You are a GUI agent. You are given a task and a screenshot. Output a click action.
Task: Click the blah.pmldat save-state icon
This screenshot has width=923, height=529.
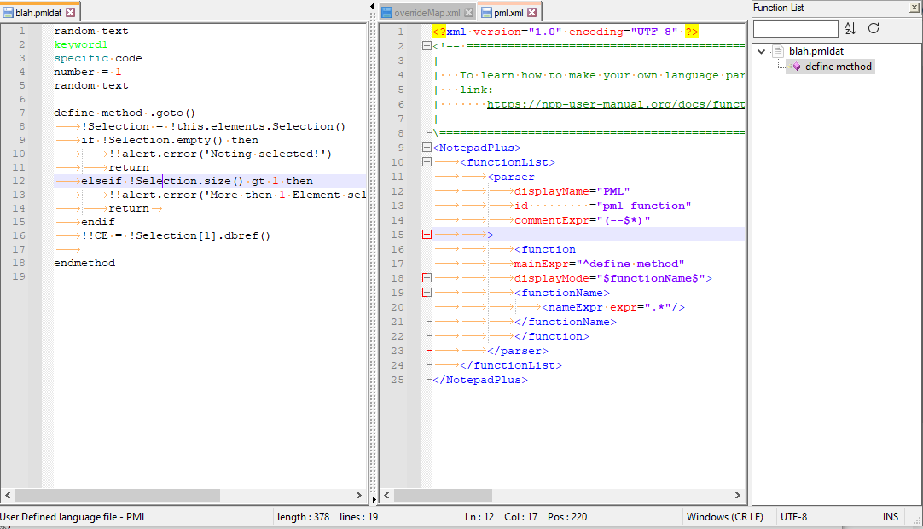click(8, 12)
